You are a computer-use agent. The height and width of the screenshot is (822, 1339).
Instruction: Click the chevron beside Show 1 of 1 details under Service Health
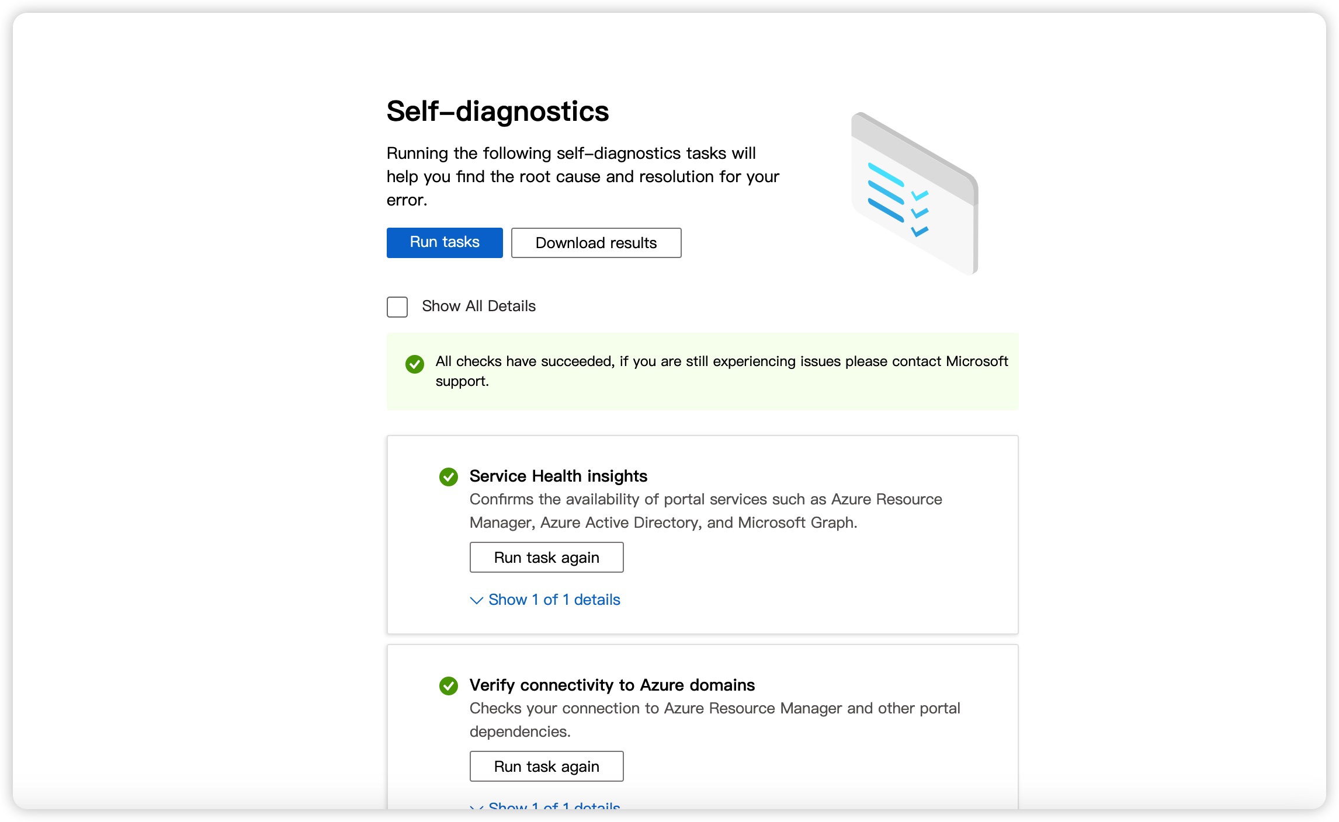(x=476, y=601)
